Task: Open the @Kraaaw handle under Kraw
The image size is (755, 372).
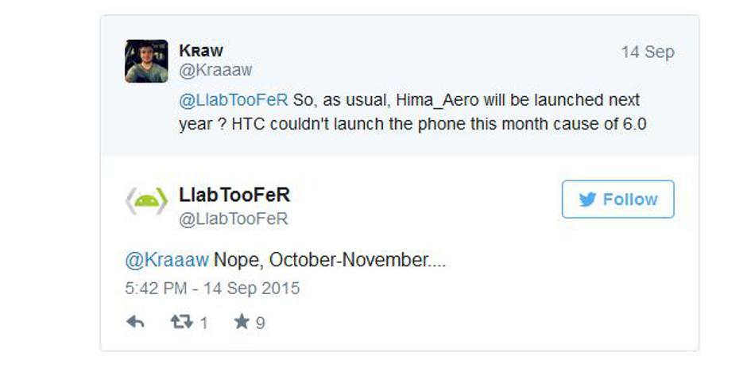Action: [215, 70]
